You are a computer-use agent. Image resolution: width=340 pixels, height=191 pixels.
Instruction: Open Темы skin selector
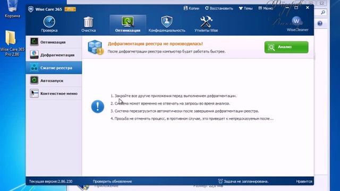pos(245,8)
